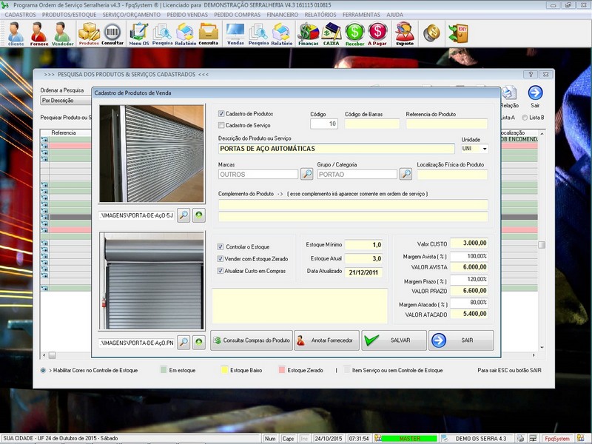Click the Produtos toolbar icon
Viewport: 592px width, 444px height.
pyautogui.click(x=89, y=33)
